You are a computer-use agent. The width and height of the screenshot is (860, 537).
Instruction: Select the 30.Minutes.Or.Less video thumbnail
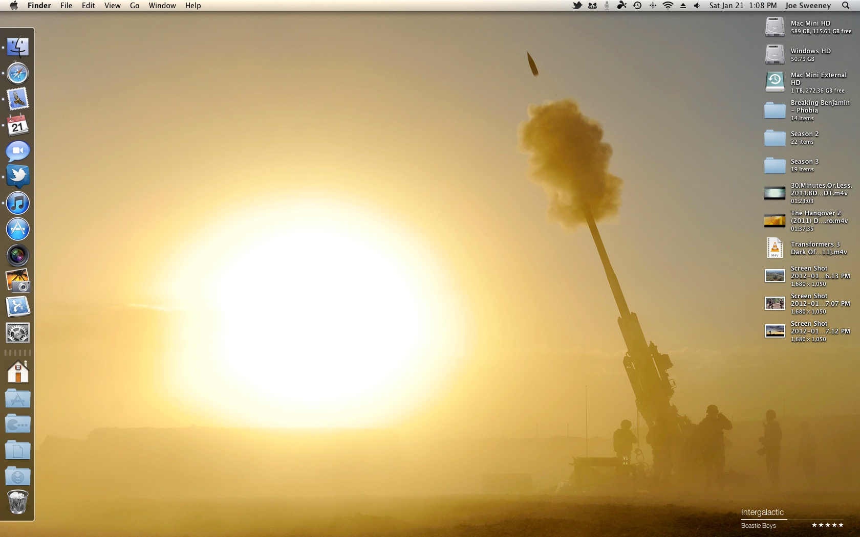click(x=775, y=193)
